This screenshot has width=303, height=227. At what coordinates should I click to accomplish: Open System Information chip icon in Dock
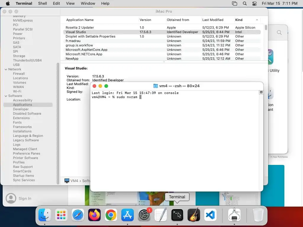(234, 215)
